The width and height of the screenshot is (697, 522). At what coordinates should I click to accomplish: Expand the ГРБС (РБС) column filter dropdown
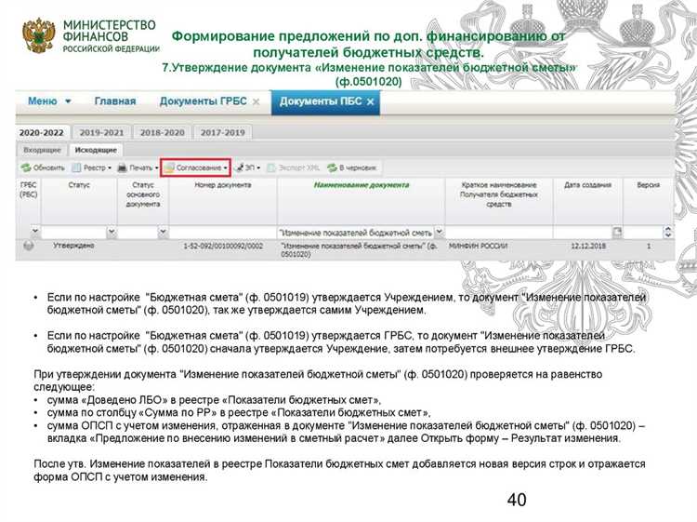pos(35,232)
